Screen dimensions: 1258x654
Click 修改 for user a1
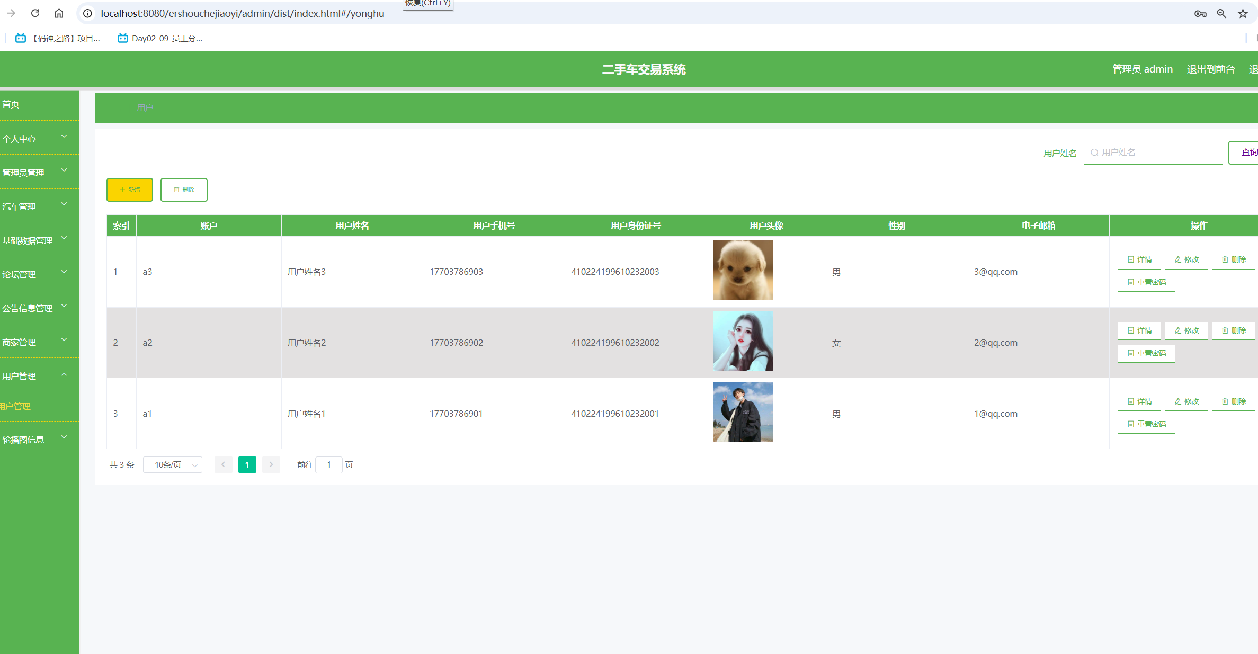pos(1186,401)
